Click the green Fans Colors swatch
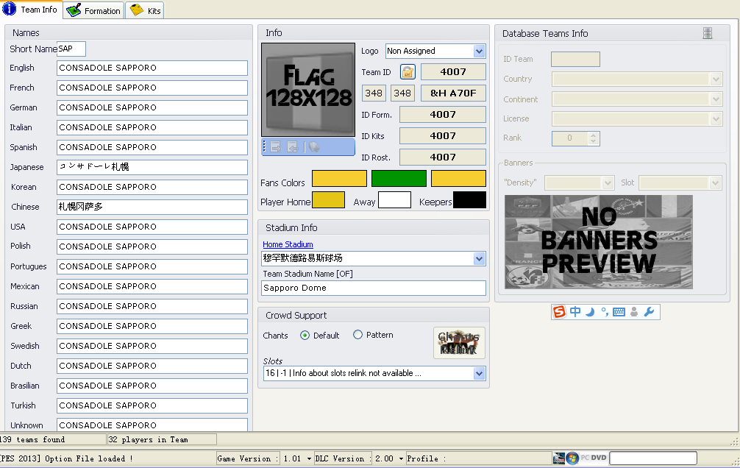This screenshot has width=740, height=468. 399,179
